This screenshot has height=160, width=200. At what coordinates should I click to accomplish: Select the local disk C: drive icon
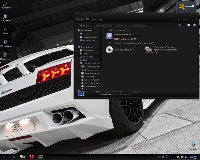[109, 36]
